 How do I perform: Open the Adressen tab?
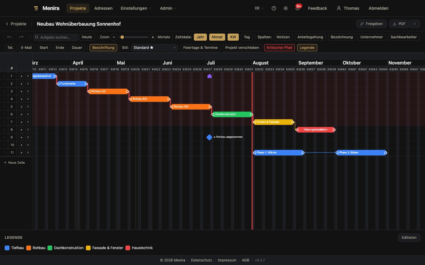coord(103,8)
